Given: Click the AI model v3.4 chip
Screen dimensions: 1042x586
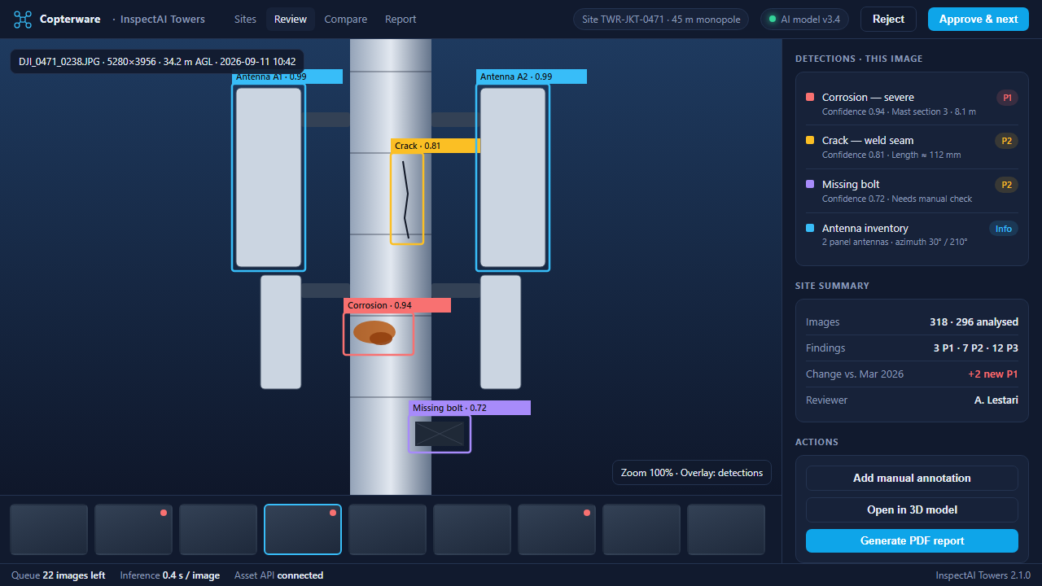Looking at the screenshot, I should pos(805,20).
